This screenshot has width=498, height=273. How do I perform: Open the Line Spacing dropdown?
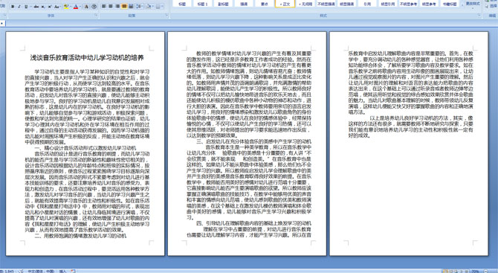pyautogui.click(x=140, y=7)
